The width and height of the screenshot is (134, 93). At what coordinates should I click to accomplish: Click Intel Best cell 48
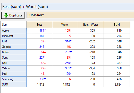39,74
